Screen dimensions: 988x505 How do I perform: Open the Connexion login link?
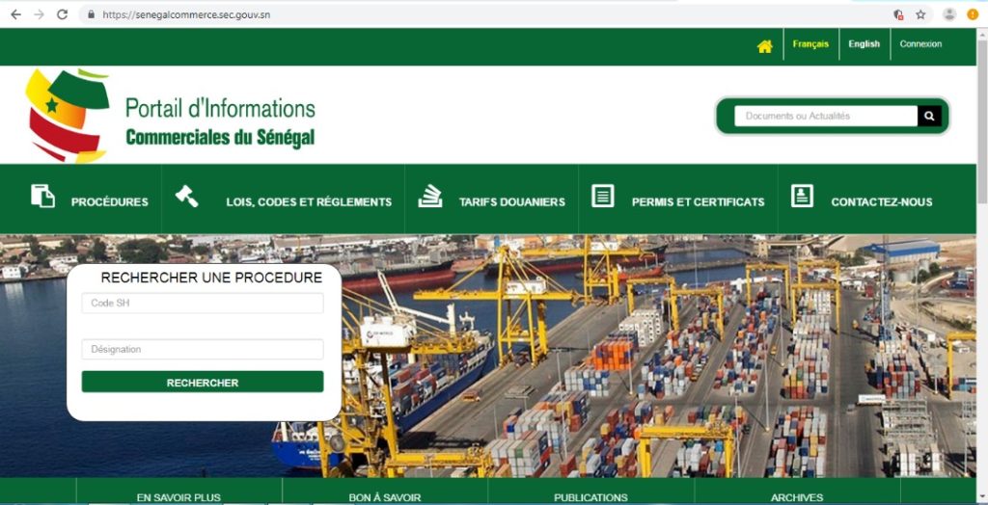point(920,44)
